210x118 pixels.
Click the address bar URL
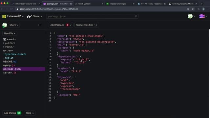(x=49, y=9)
